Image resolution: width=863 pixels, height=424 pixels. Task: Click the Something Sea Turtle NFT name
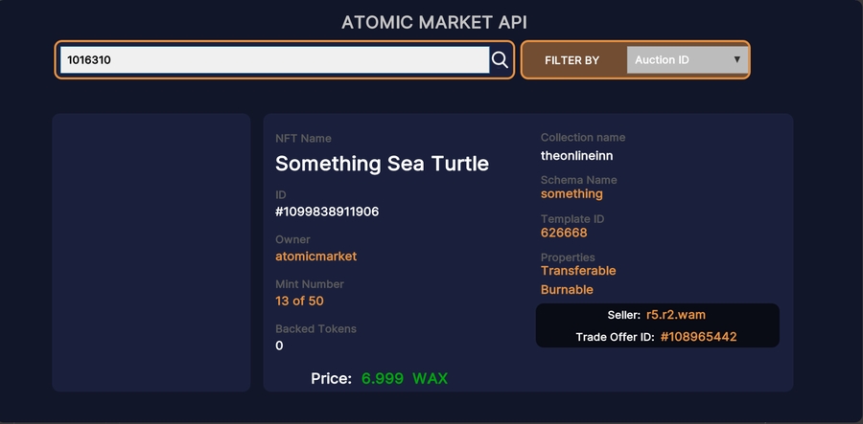coord(382,164)
